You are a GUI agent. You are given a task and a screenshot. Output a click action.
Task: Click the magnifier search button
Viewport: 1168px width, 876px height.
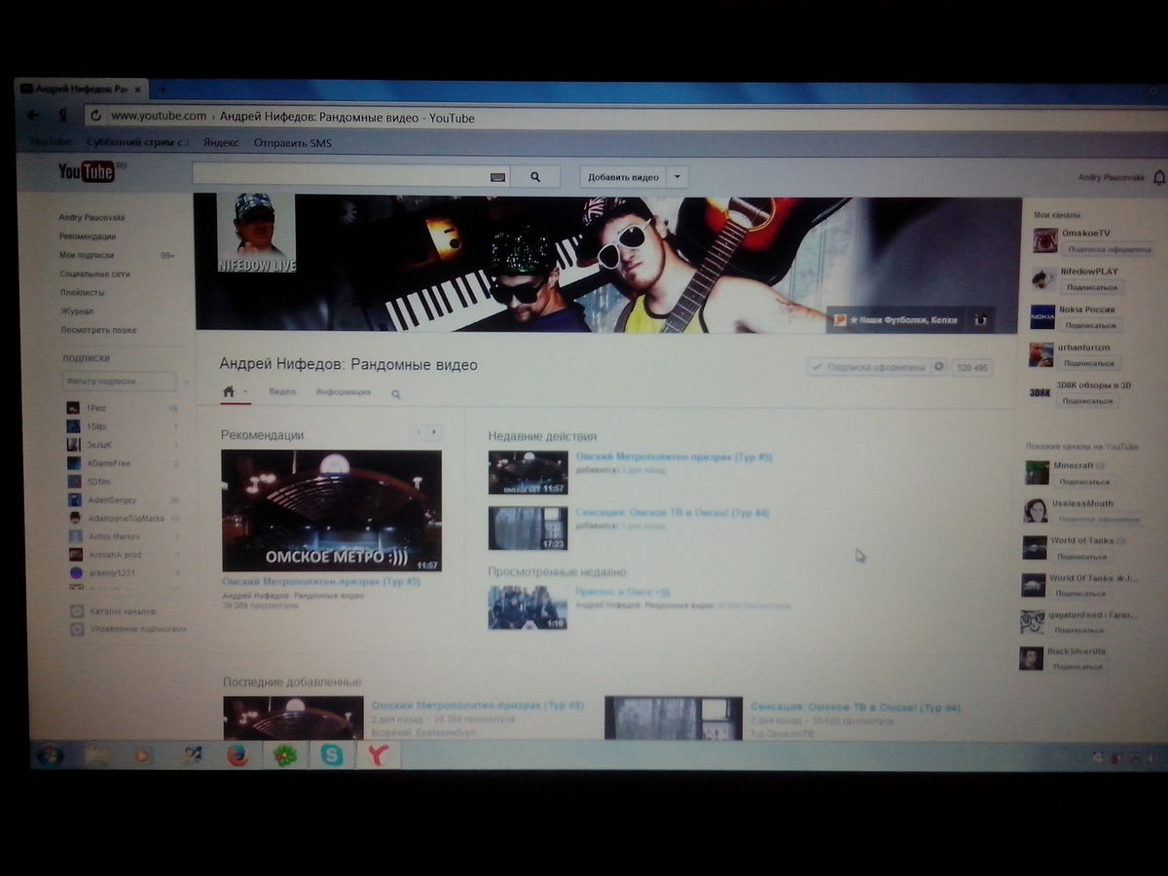[x=535, y=177]
